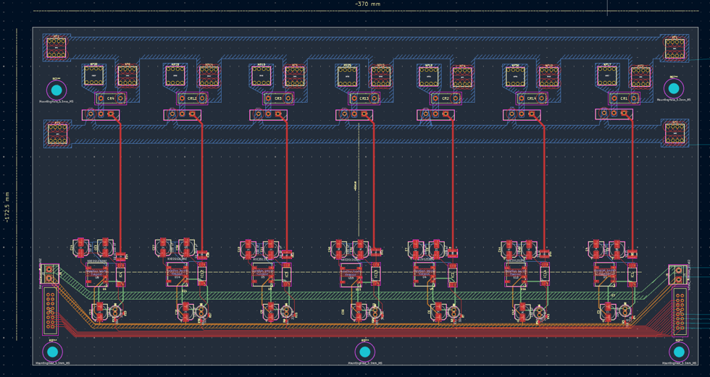710x377 pixels.
Task: Select the upper-right cyan mounting hole
Action: (x=674, y=88)
